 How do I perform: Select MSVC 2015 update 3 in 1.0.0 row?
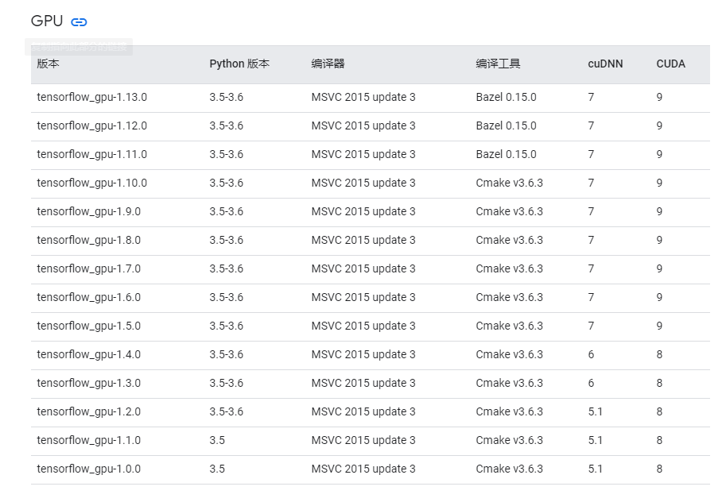tap(363, 469)
